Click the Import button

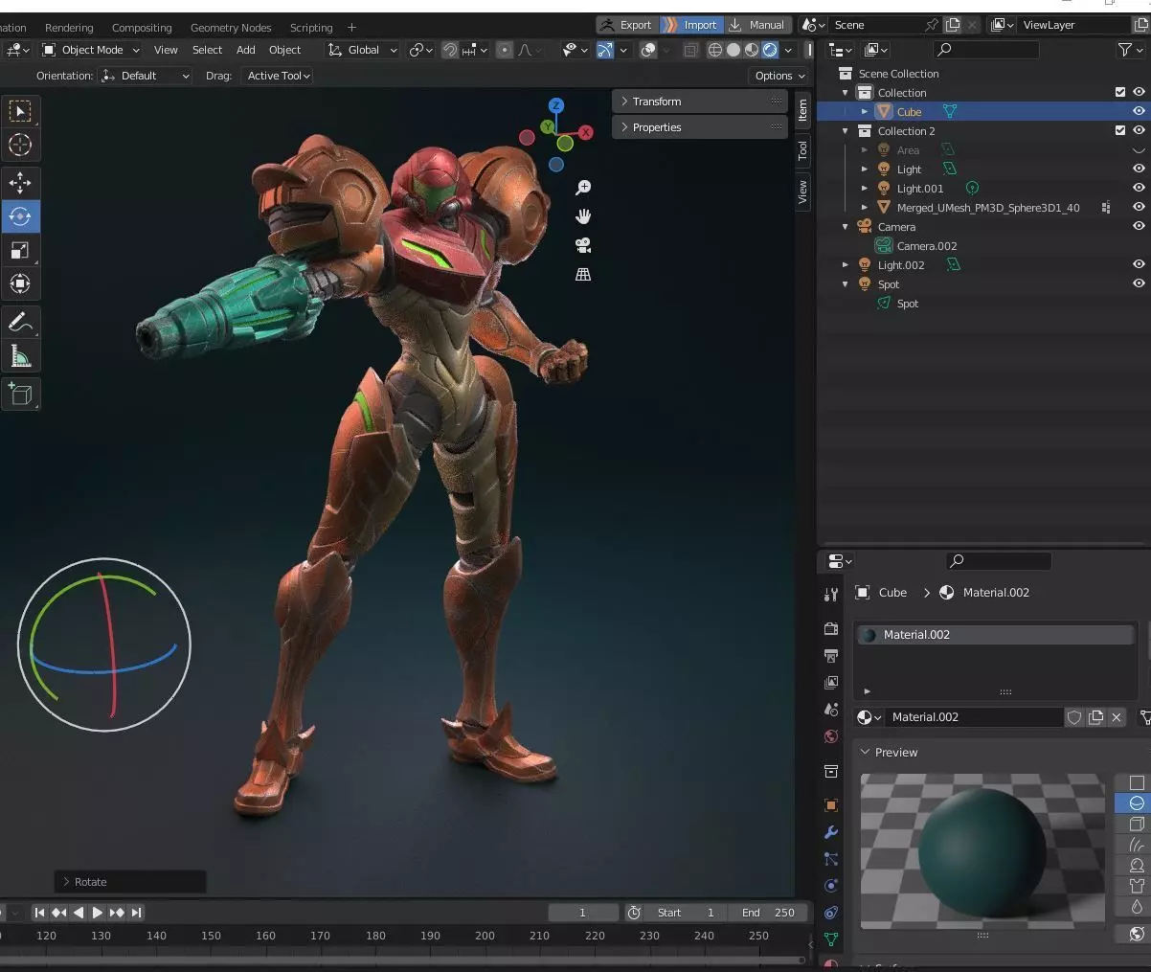(691, 25)
